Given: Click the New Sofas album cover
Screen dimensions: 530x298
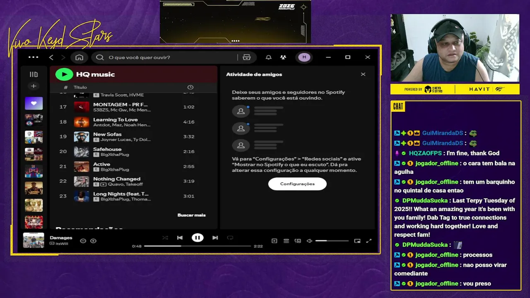Looking at the screenshot, I should click(82, 137).
